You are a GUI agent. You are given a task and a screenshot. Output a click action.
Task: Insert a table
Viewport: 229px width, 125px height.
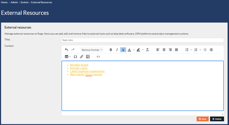click(67, 57)
